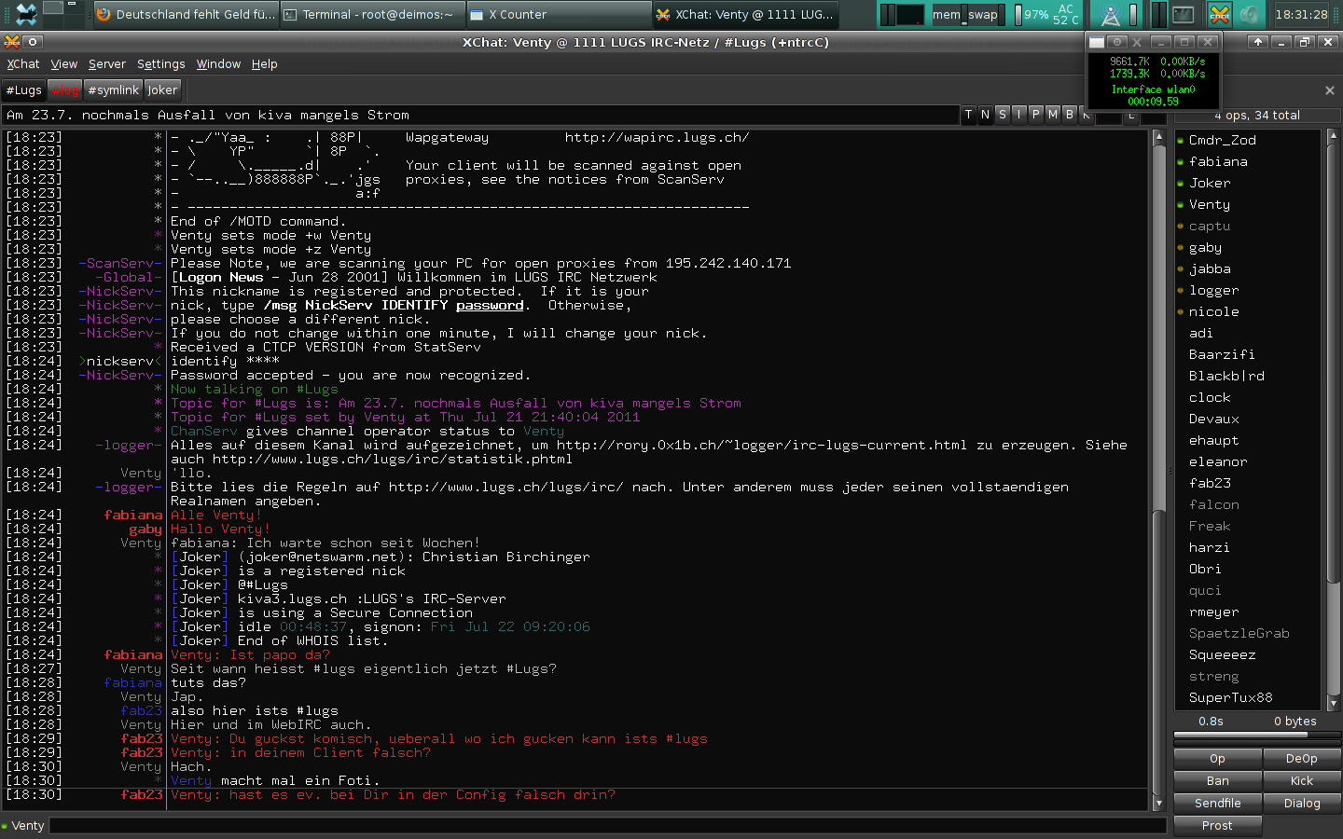This screenshot has width=1343, height=839.
Task: Select user Cmdr_Zod in the user list
Action: pos(1247,140)
